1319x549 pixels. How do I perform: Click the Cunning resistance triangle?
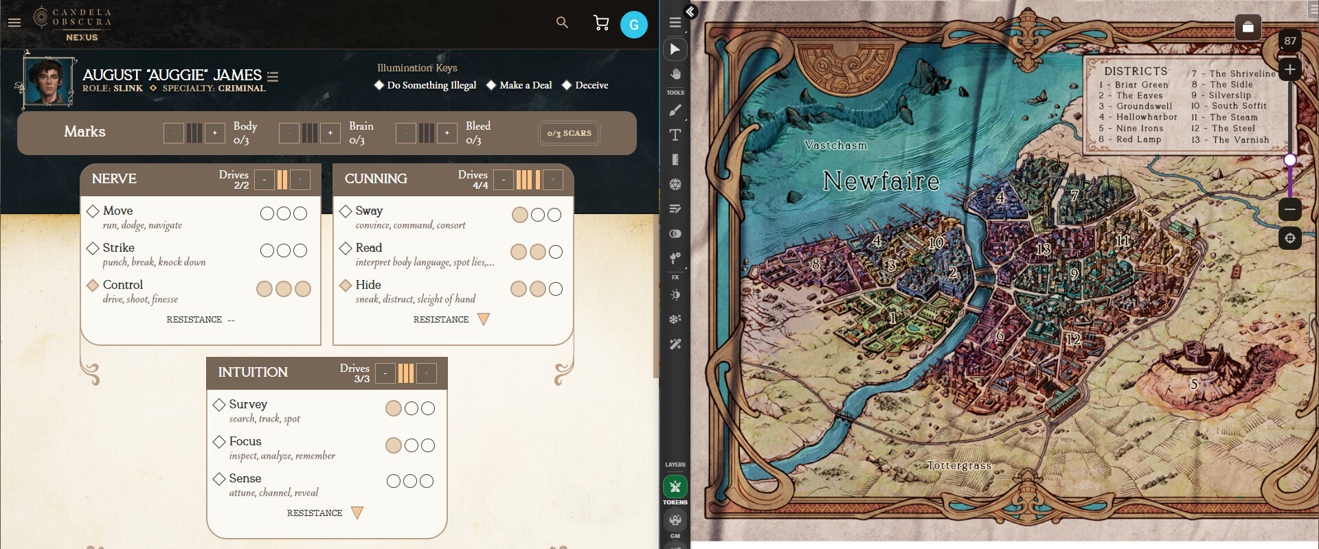click(484, 320)
